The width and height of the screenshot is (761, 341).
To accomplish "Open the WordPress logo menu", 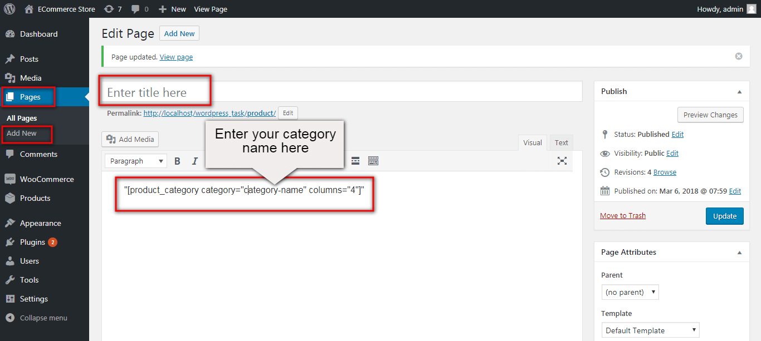I will coord(9,9).
